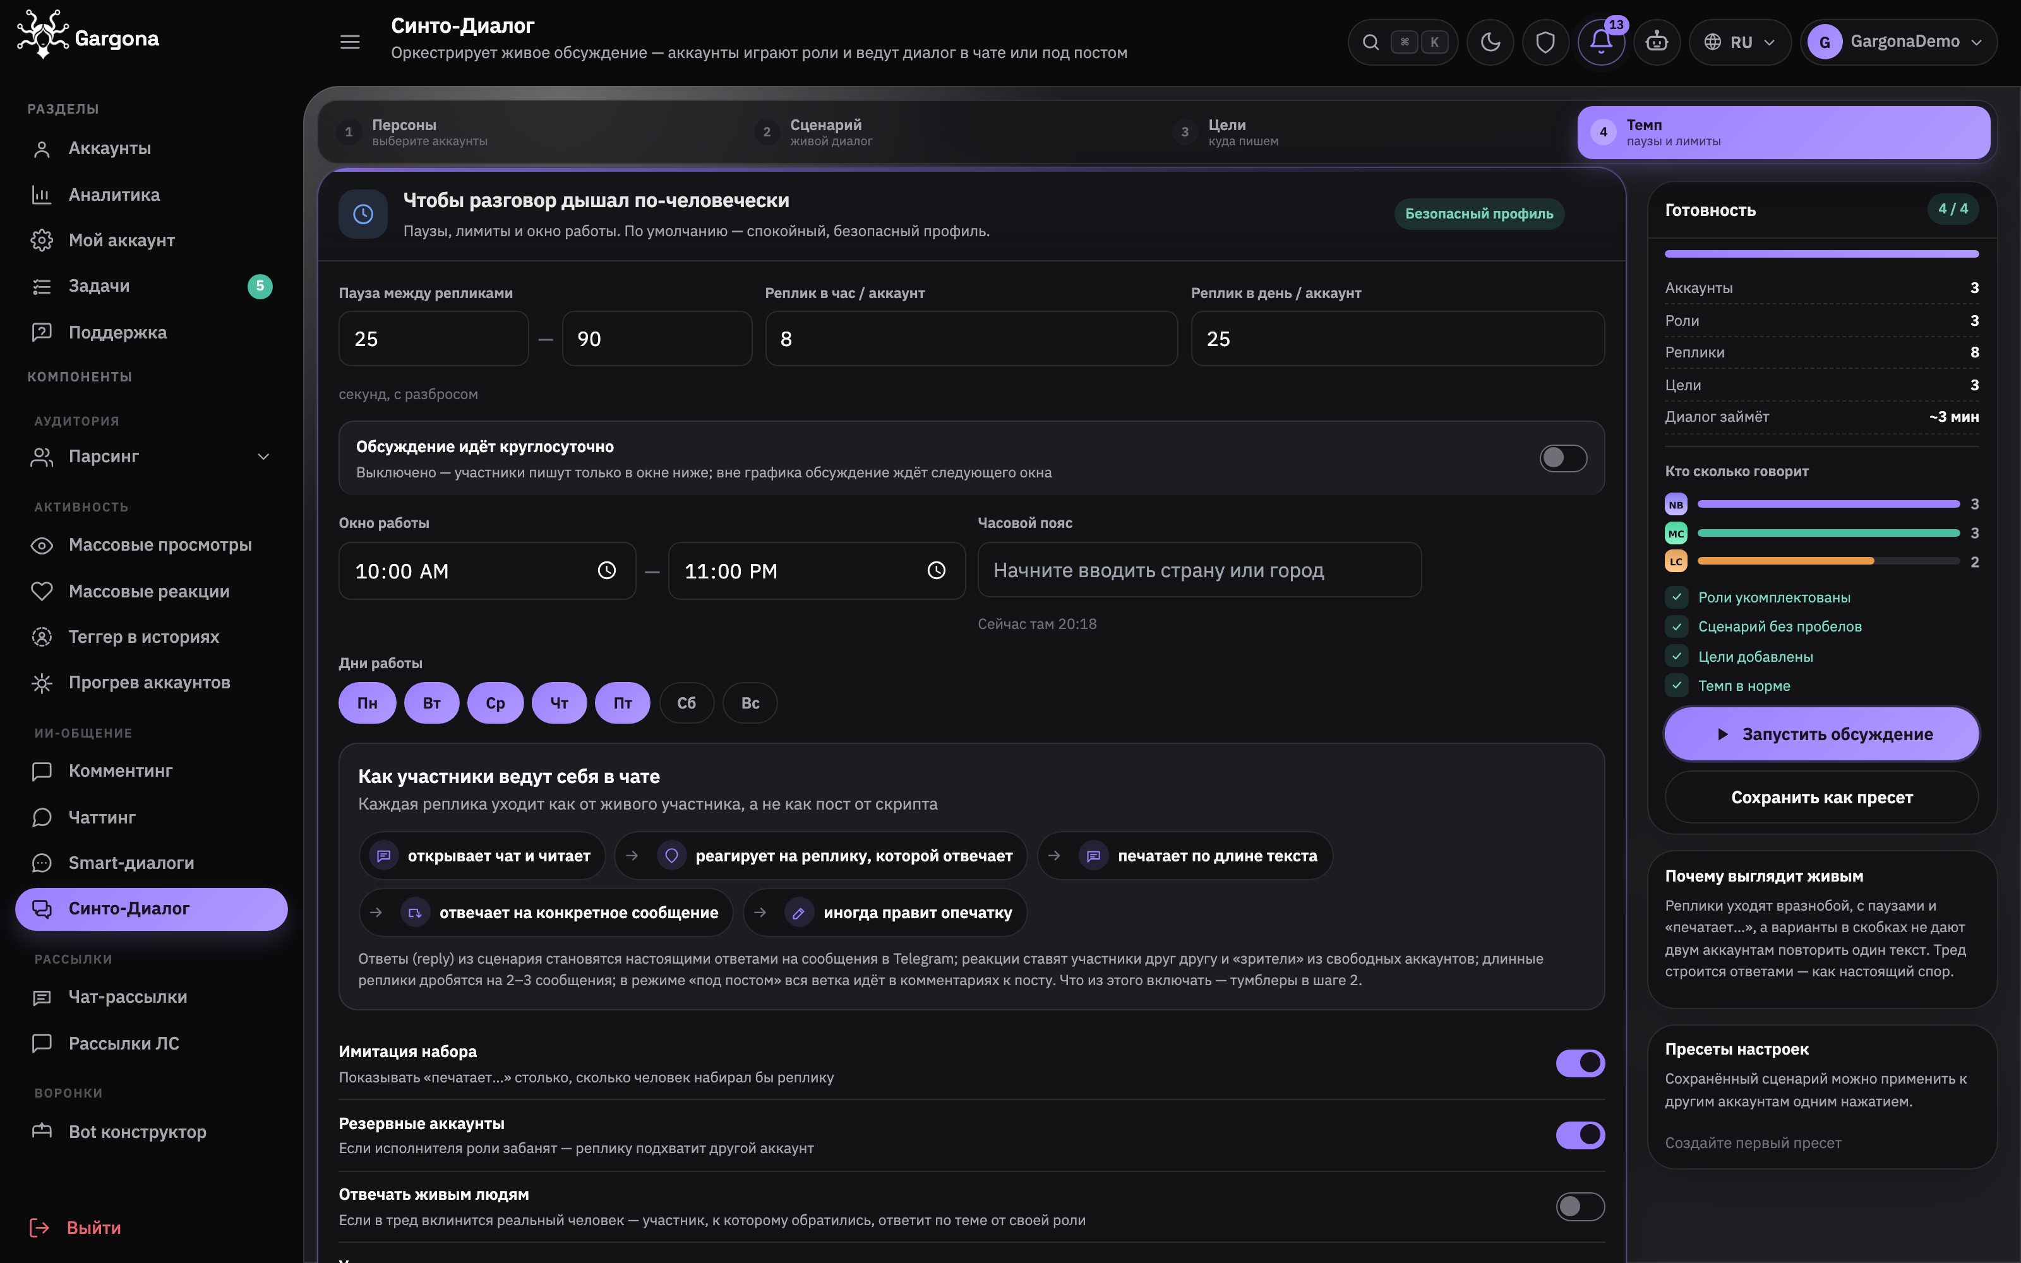Open the RU language dropdown

[1739, 42]
